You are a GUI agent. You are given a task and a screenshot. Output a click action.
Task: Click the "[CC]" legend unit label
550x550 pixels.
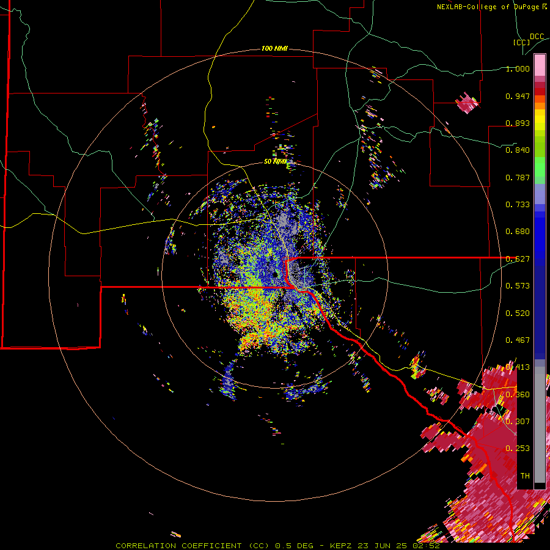click(522, 42)
